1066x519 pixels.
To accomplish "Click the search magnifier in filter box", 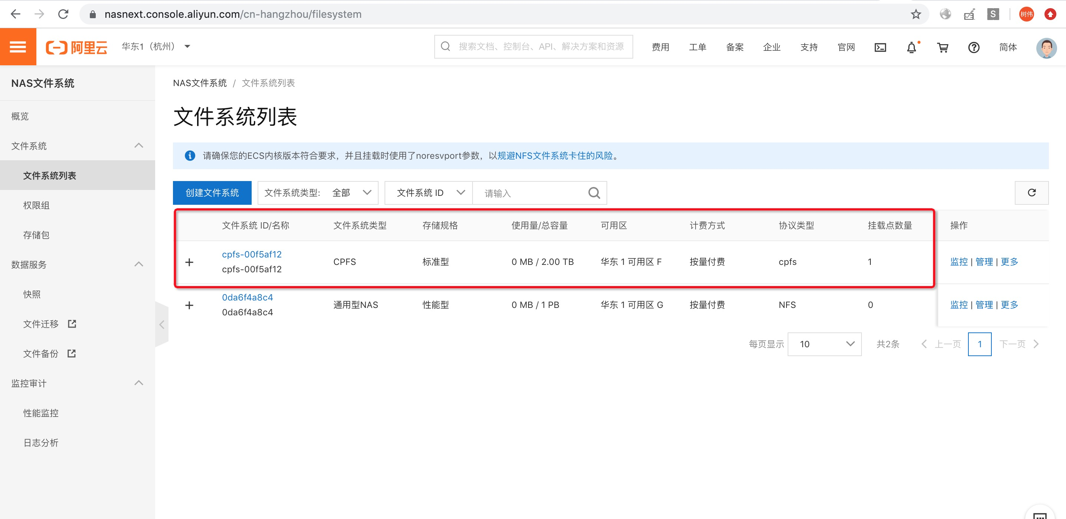I will point(594,193).
